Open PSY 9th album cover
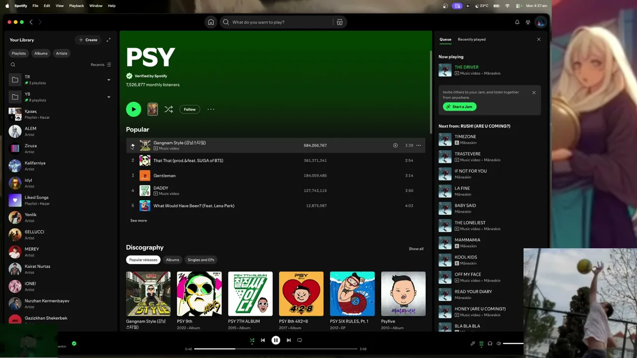The width and height of the screenshot is (637, 358). point(199,293)
